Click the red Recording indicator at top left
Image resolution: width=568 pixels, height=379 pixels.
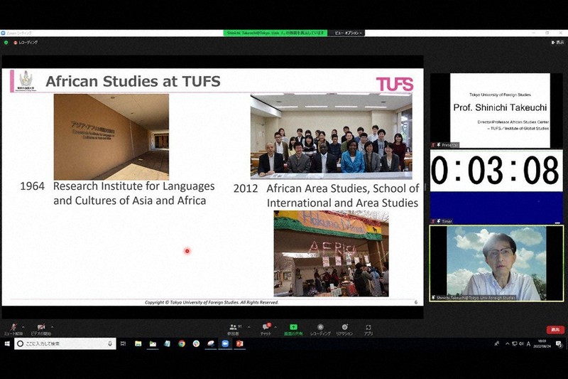(26, 43)
